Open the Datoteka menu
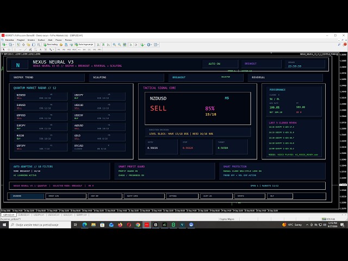The height and width of the screenshot is (261, 348). tap(10, 40)
